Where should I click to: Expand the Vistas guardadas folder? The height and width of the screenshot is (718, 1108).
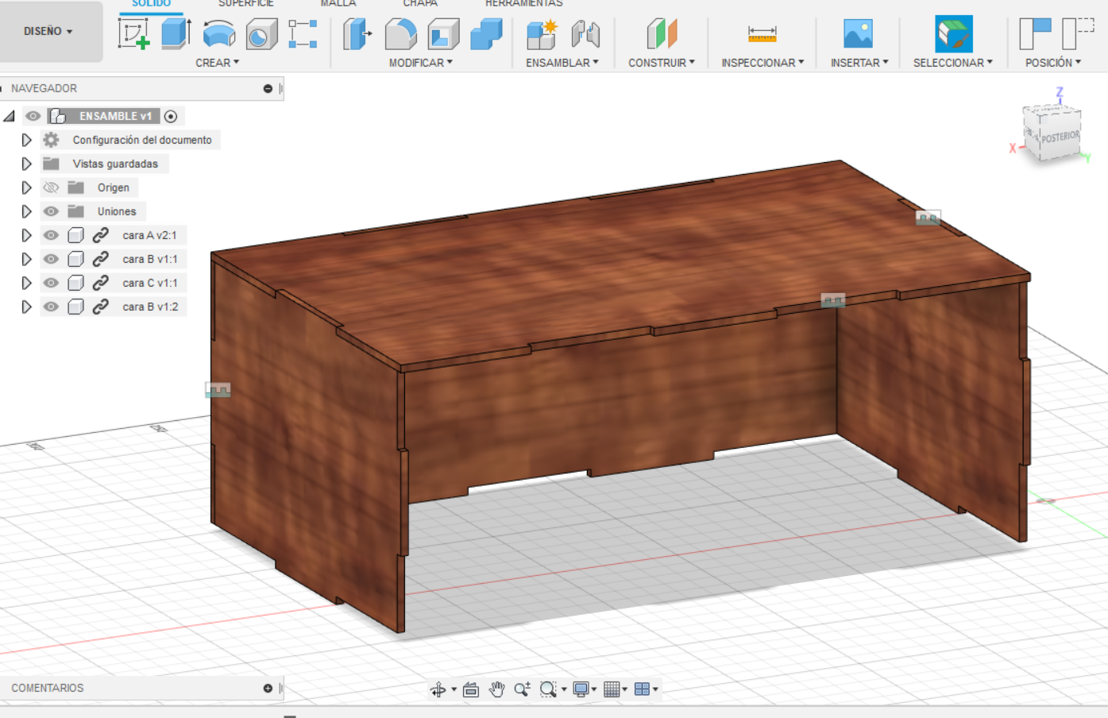(26, 164)
